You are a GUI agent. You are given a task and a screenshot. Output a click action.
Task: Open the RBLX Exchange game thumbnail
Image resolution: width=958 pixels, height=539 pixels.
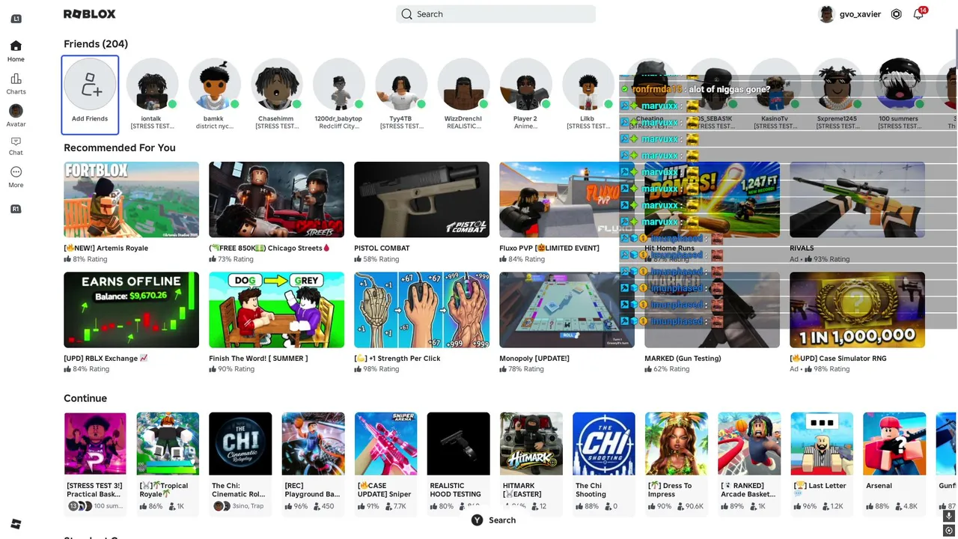pos(131,310)
